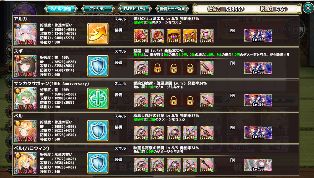This screenshot has width=314, height=178.
Task: Select ベル's earring equipment icon
Action: 190,133
